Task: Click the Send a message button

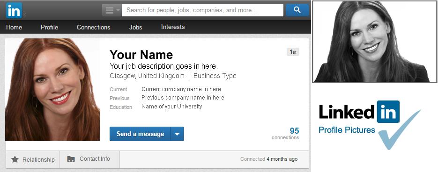Action: coord(140,134)
